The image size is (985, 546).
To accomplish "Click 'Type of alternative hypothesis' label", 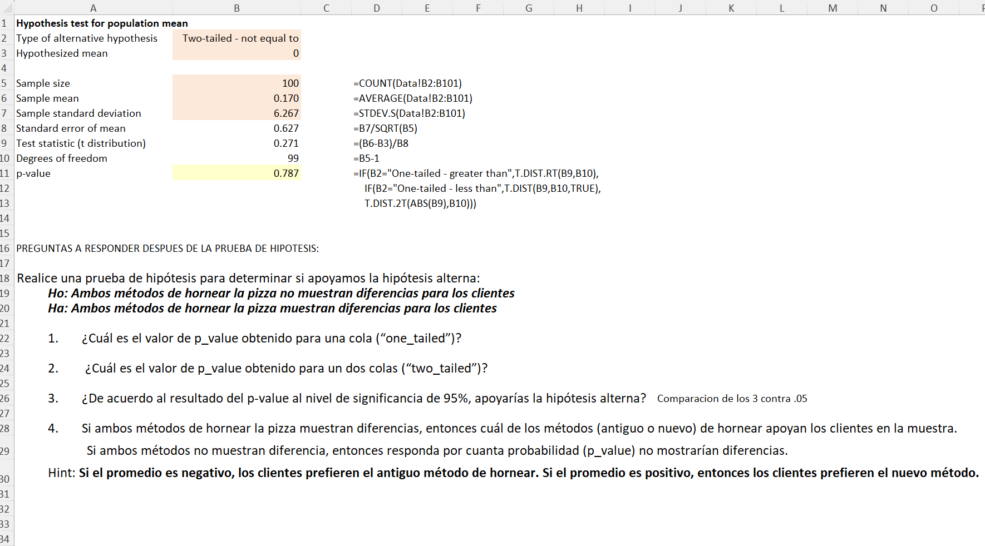I will [x=87, y=38].
